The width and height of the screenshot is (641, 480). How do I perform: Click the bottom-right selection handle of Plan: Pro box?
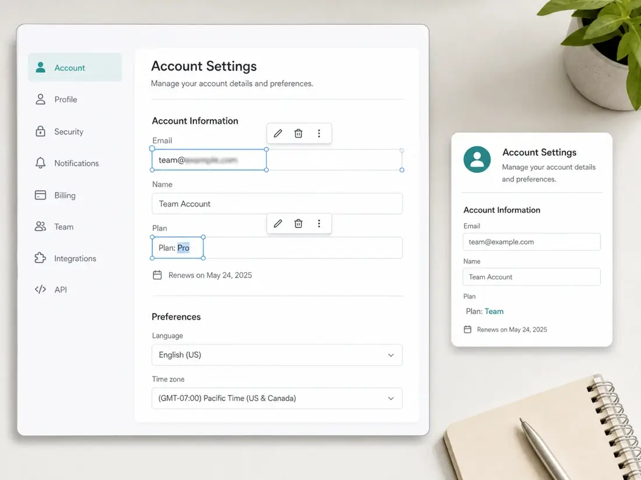203,258
